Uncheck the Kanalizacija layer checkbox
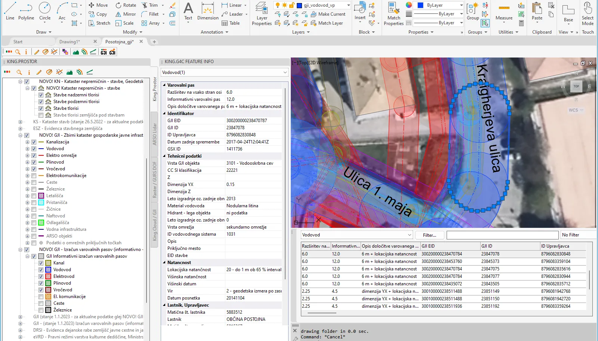The image size is (598, 341). pyautogui.click(x=34, y=142)
